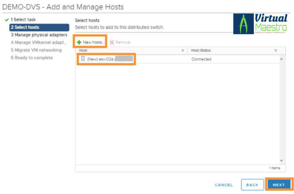Go to step 1 Select task
The image size is (294, 194).
coord(25,20)
